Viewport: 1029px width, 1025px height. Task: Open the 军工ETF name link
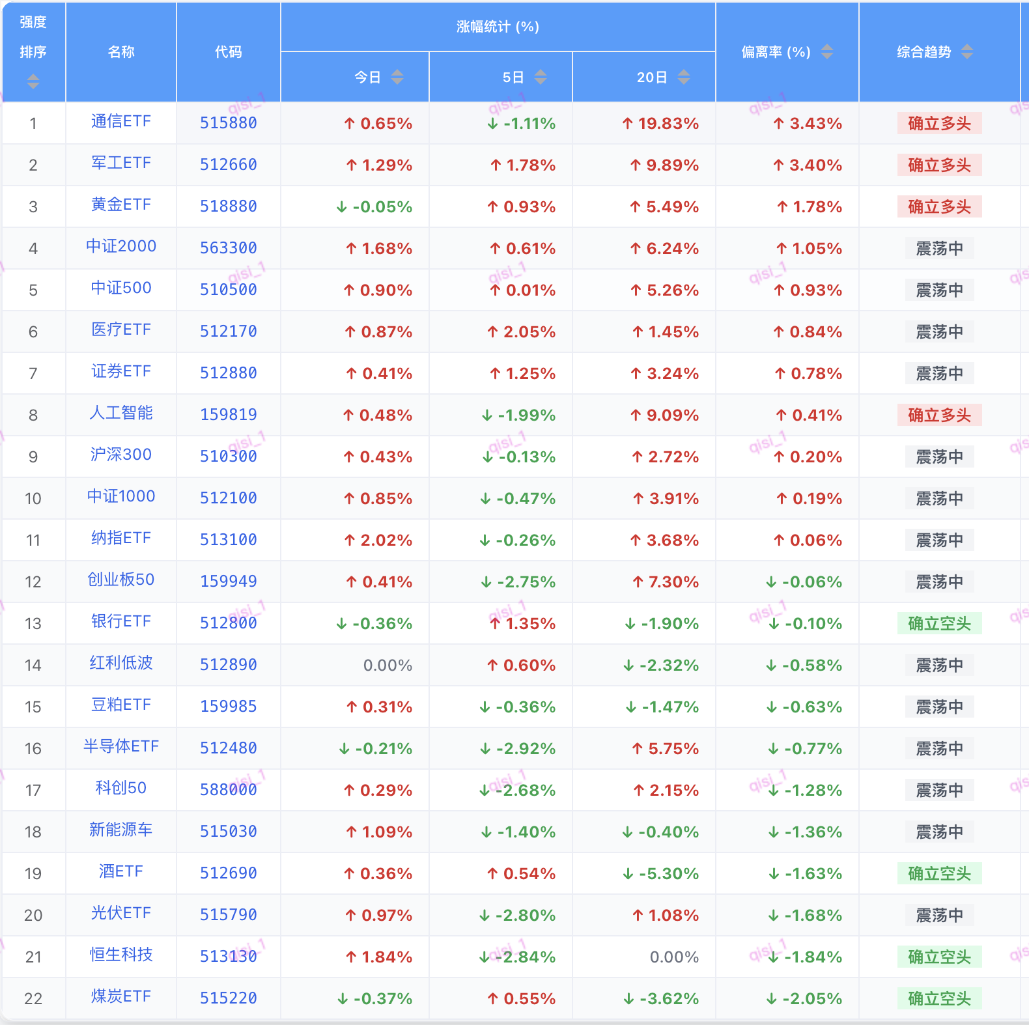121,163
